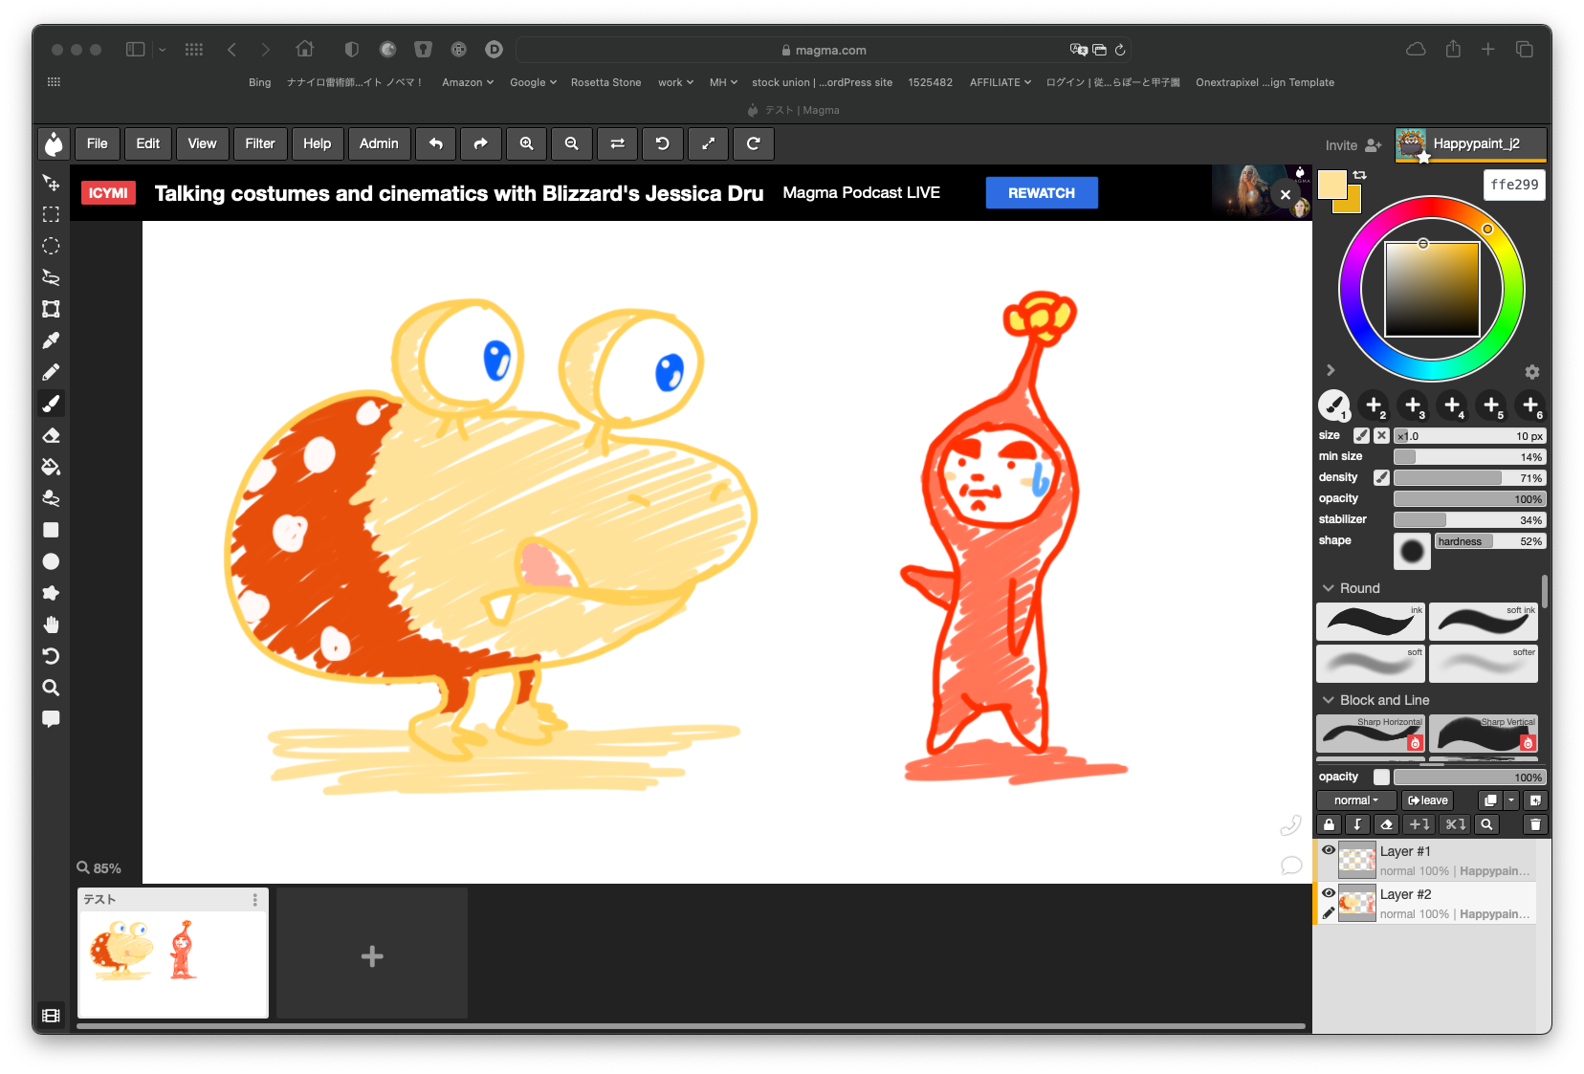Click the hex color field ffe299
This screenshot has height=1074, width=1584.
(x=1514, y=185)
